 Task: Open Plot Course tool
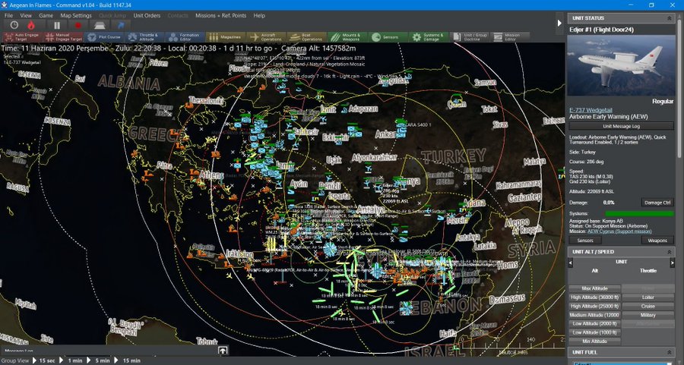coord(103,36)
